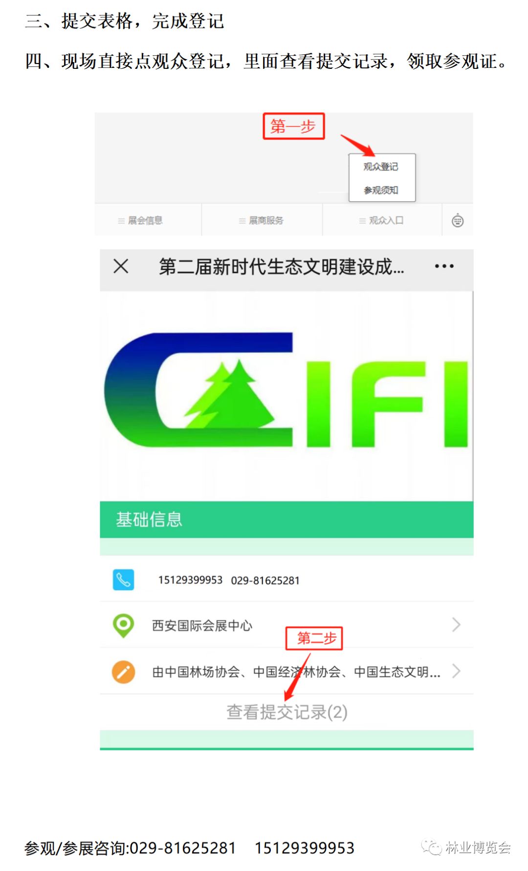This screenshot has height=871, width=528.
Task: Click the WeChat logo near 林业博览会
Action: pos(431,848)
